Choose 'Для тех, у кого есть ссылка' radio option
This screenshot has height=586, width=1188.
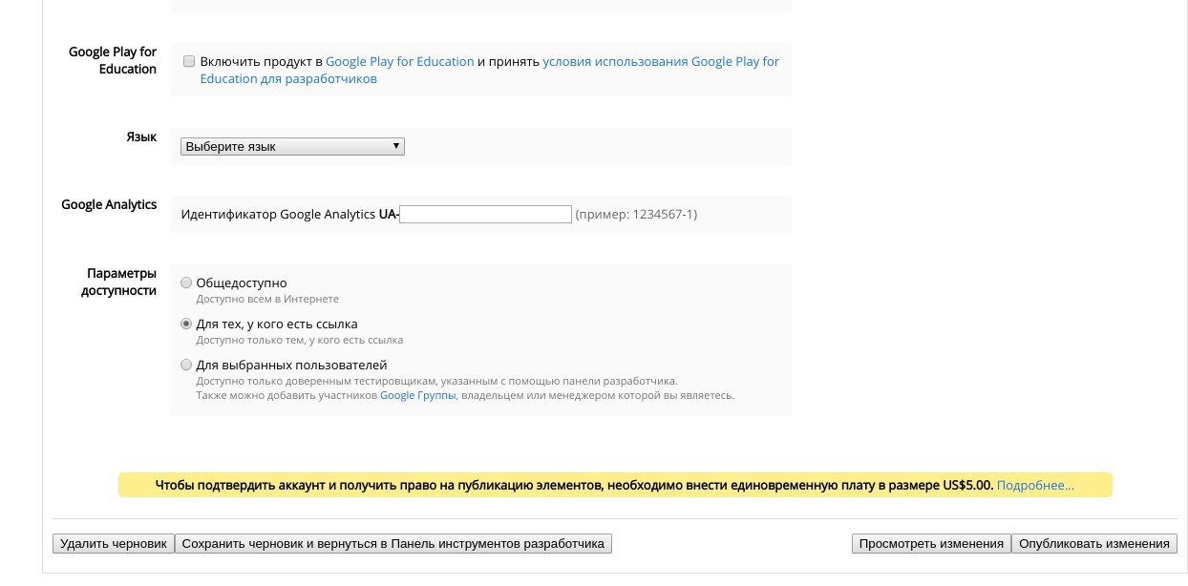click(x=186, y=324)
